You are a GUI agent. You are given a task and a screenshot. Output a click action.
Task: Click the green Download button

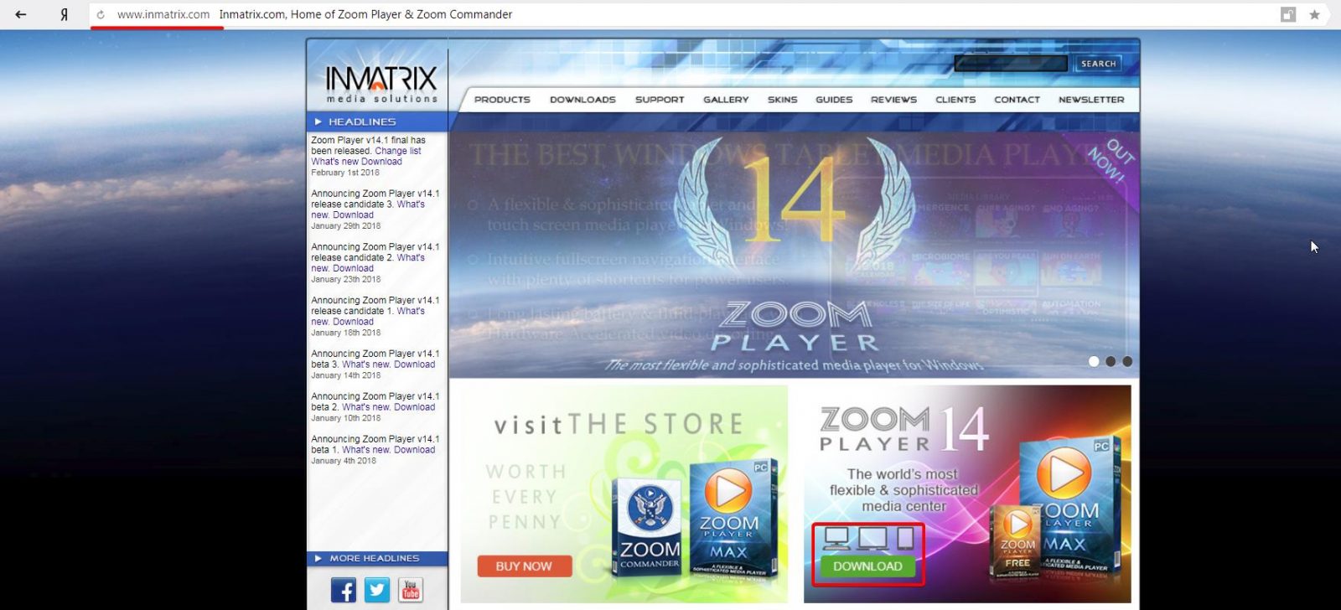[867, 566]
